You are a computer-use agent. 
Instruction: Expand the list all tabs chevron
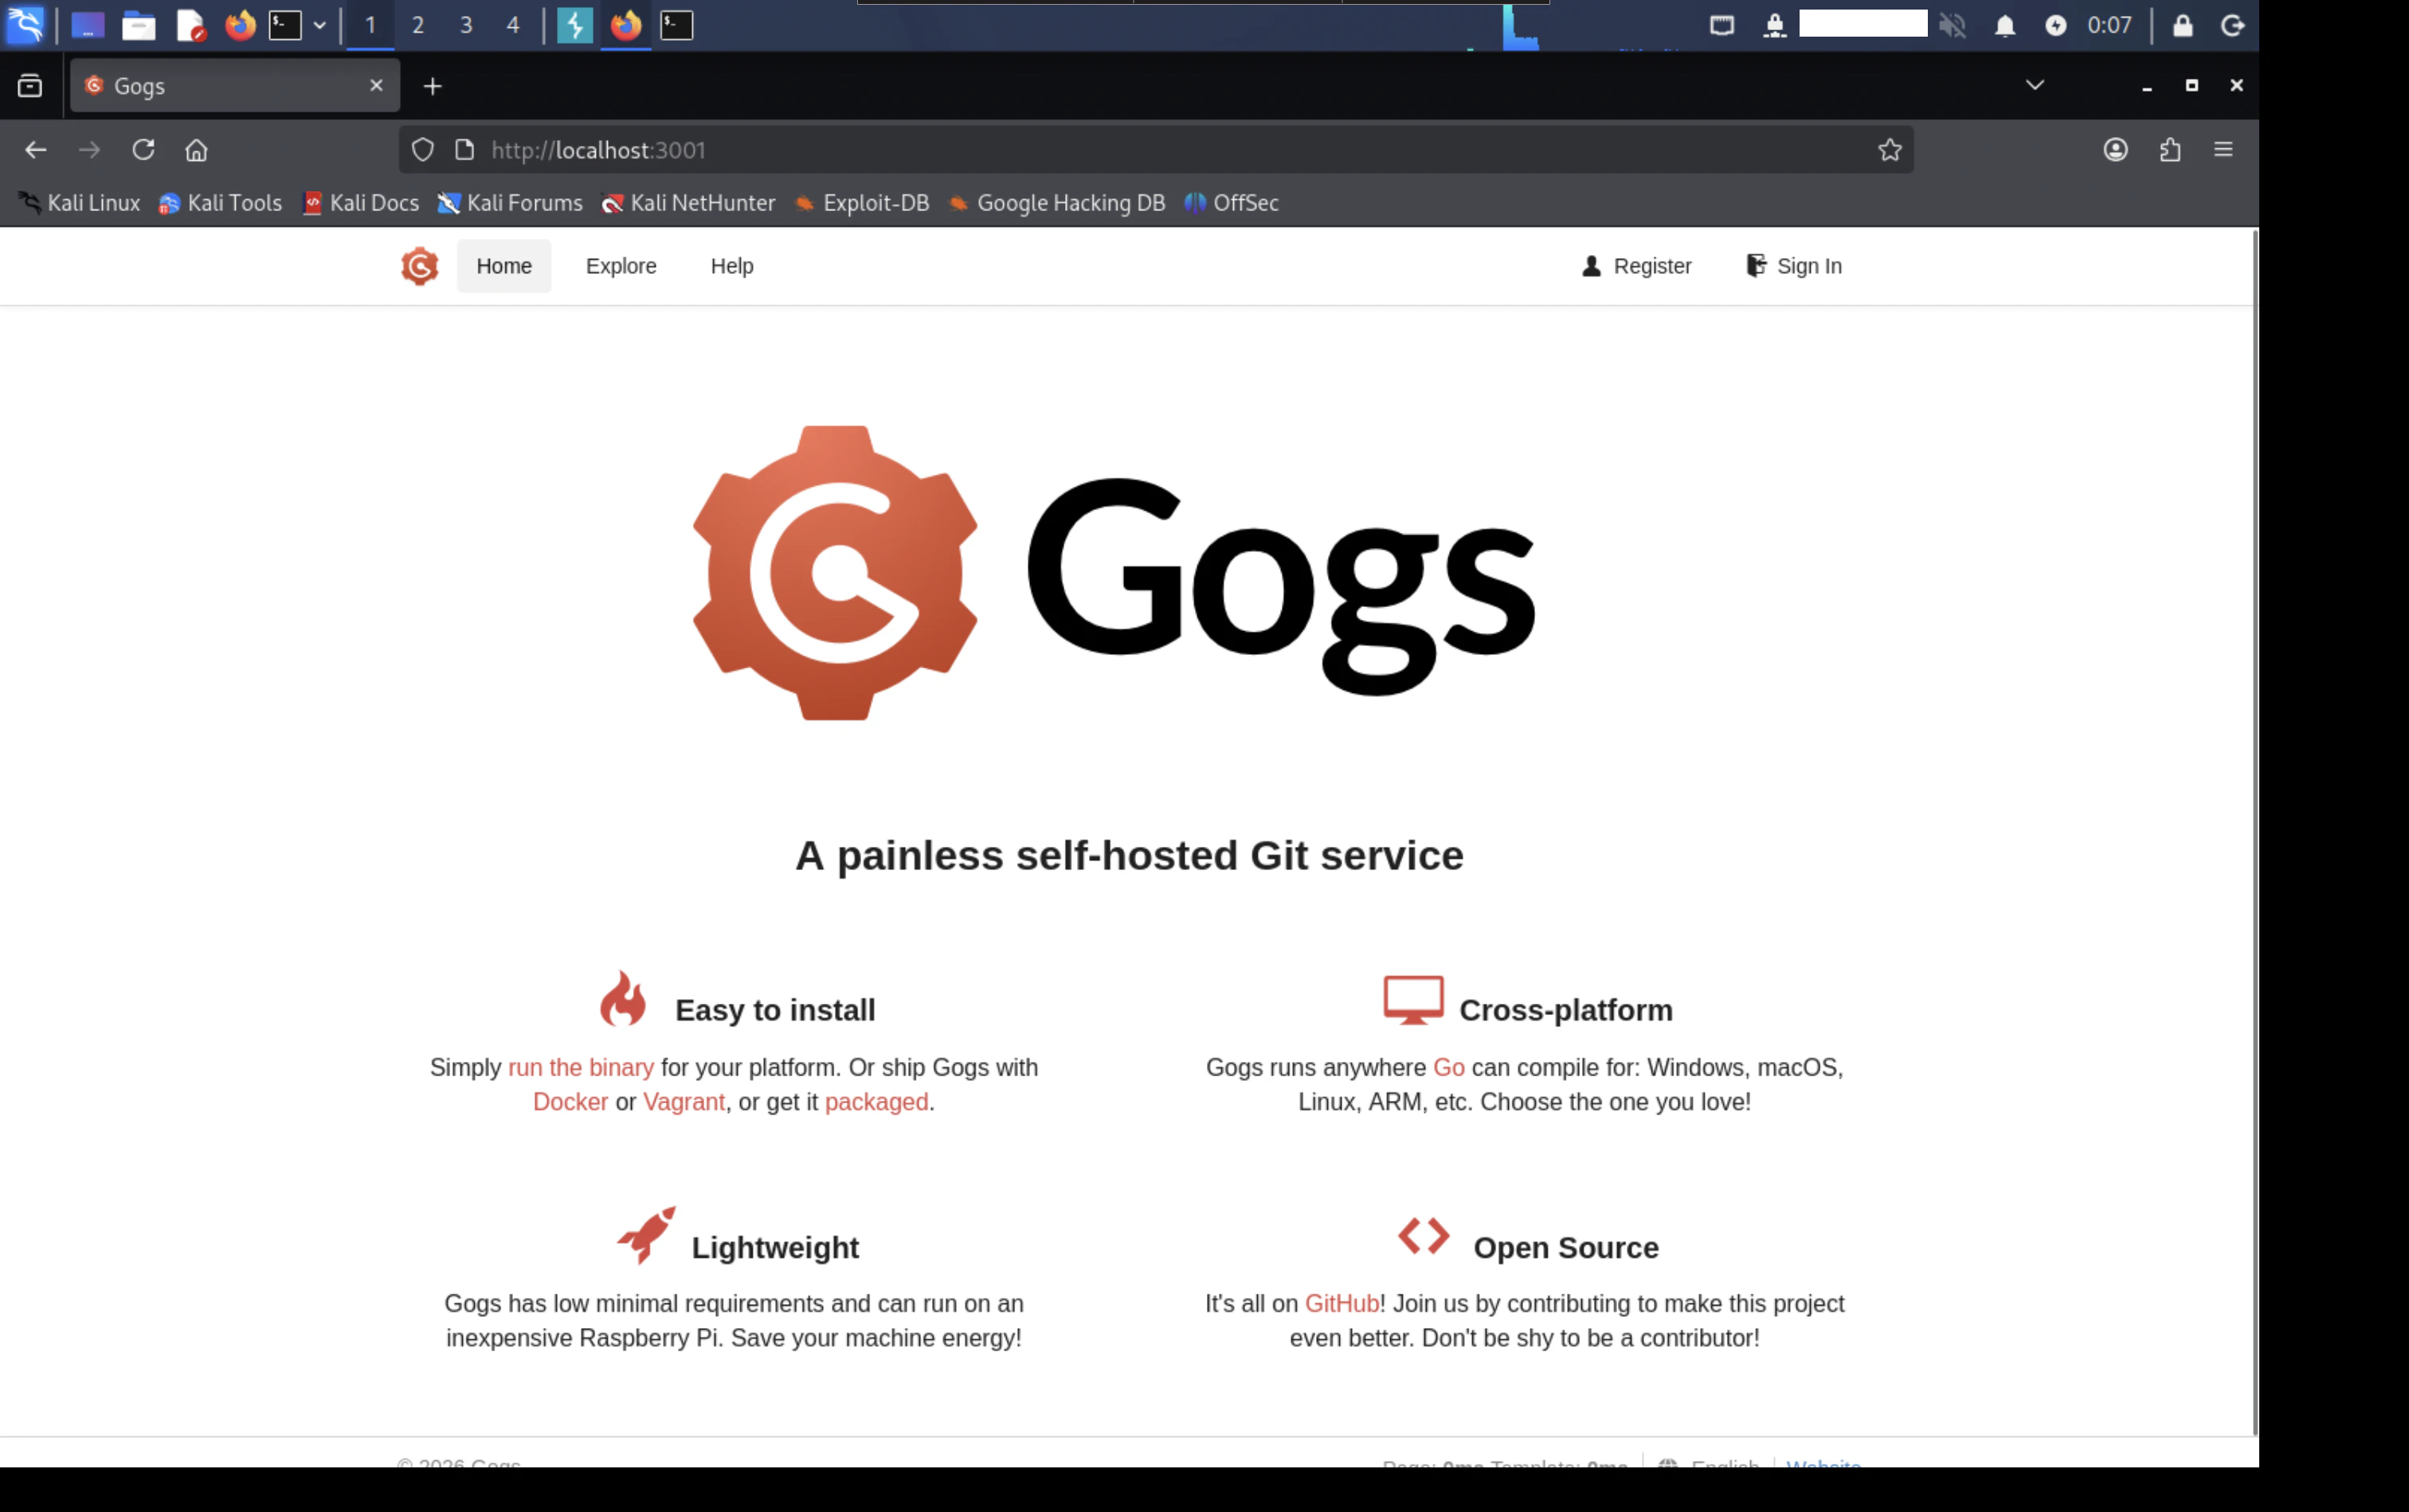[2034, 85]
